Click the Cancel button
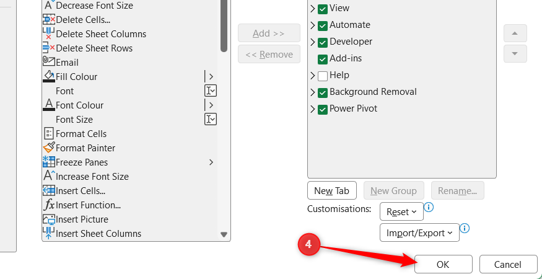 point(508,265)
